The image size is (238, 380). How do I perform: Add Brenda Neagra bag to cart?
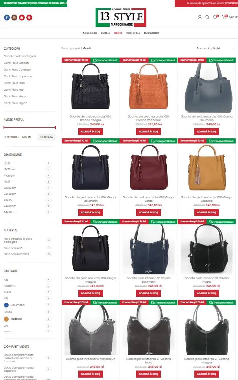90,132
